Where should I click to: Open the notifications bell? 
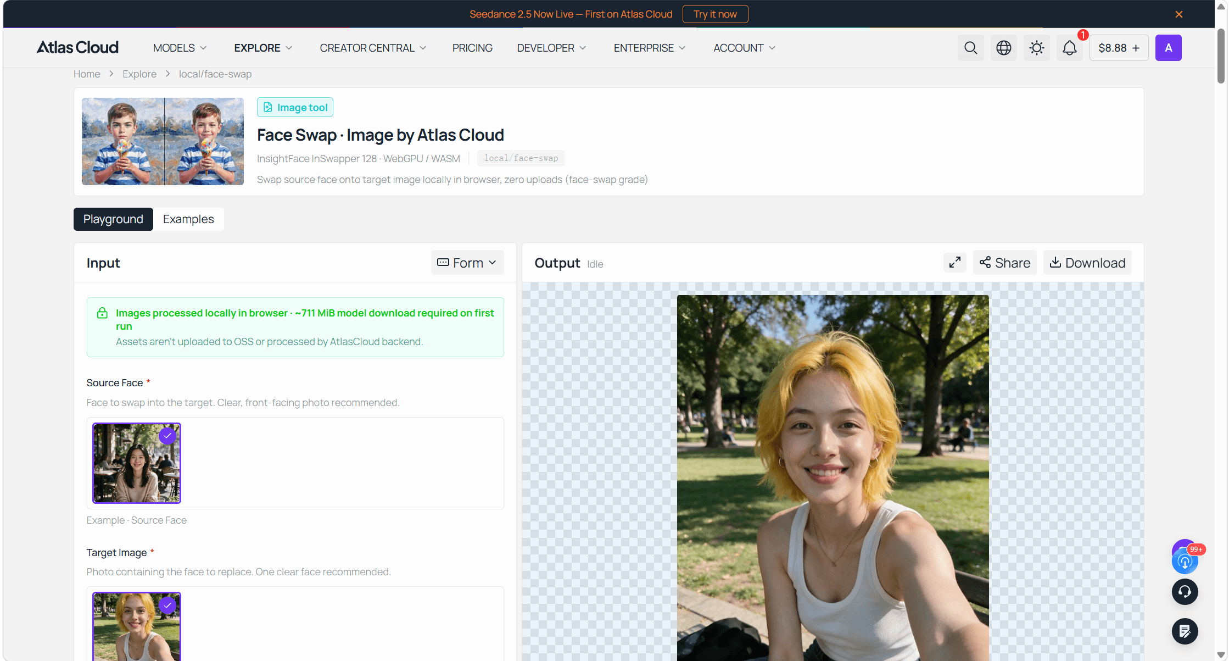[x=1069, y=48]
